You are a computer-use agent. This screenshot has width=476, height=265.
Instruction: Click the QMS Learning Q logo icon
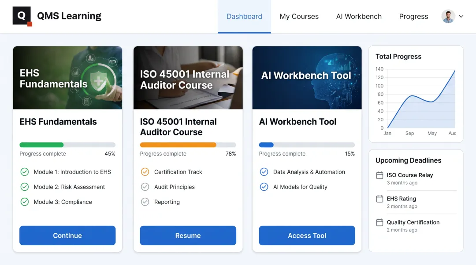point(22,16)
